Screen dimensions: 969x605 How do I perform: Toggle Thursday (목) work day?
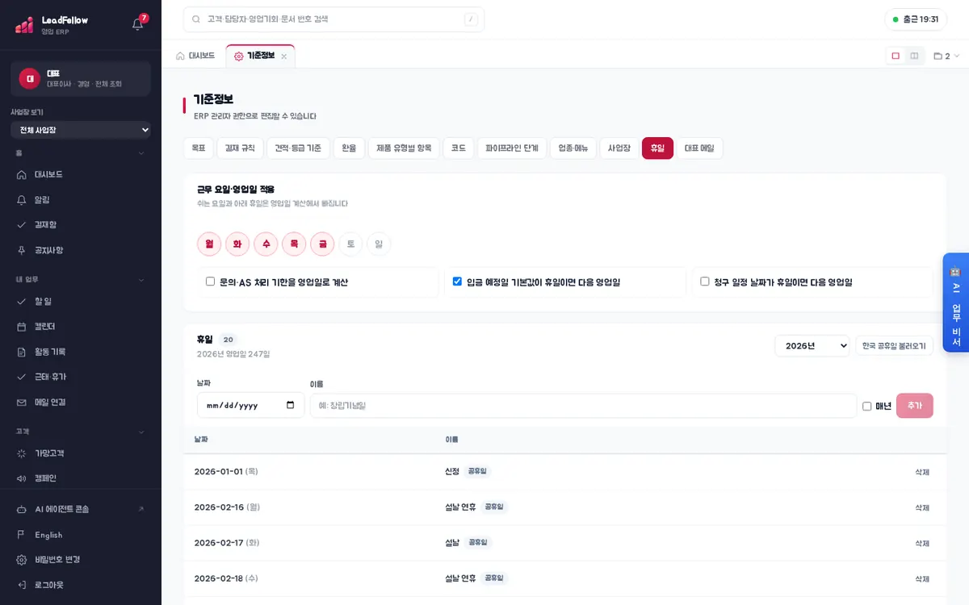click(294, 244)
